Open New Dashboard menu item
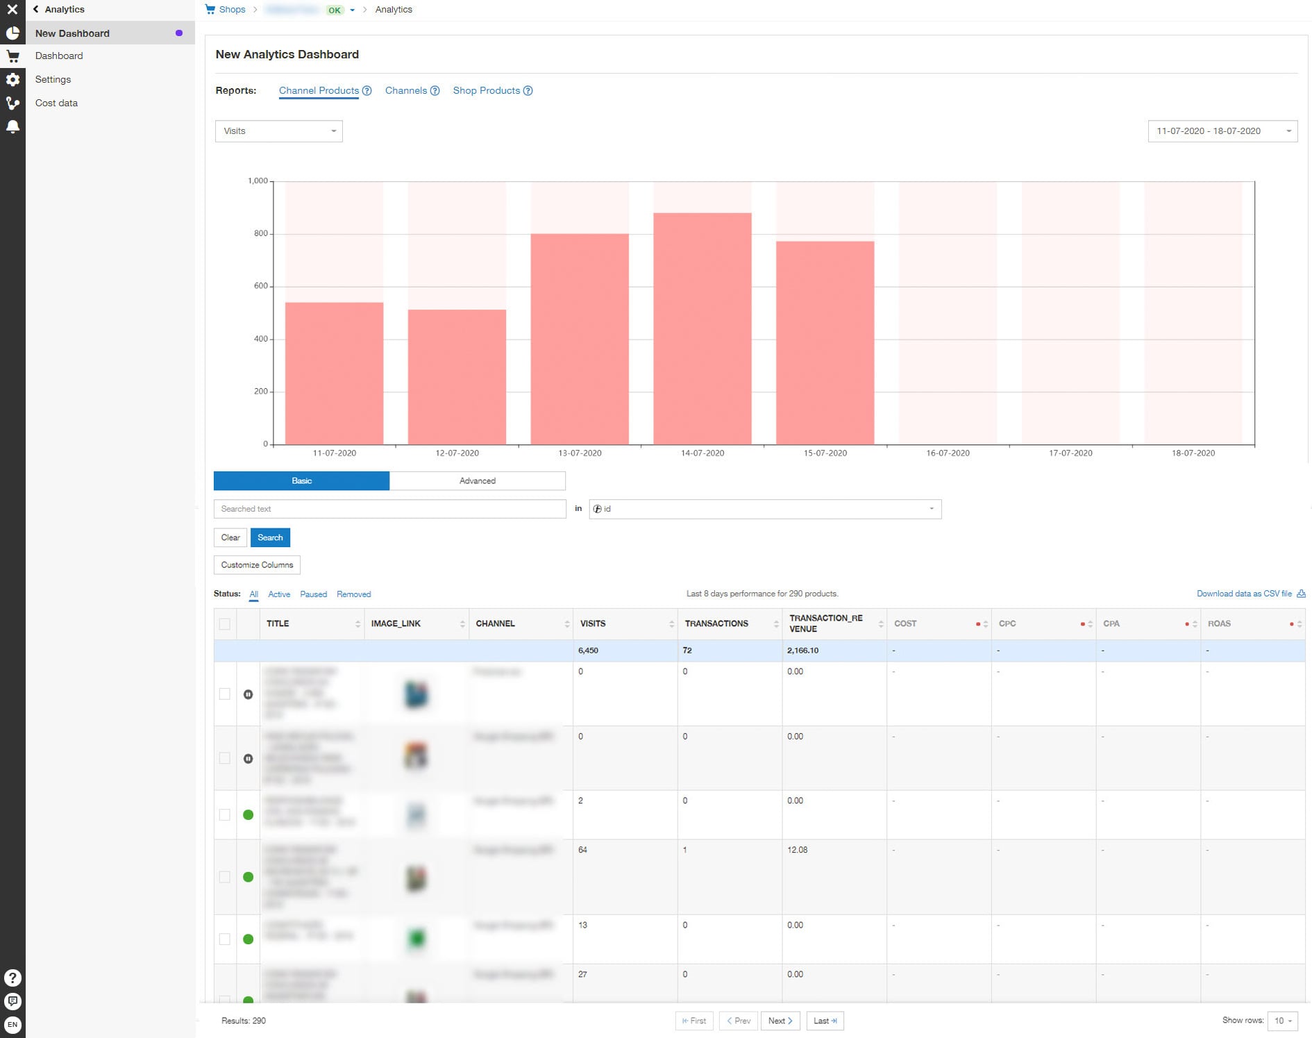Image resolution: width=1312 pixels, height=1038 pixels. [110, 33]
